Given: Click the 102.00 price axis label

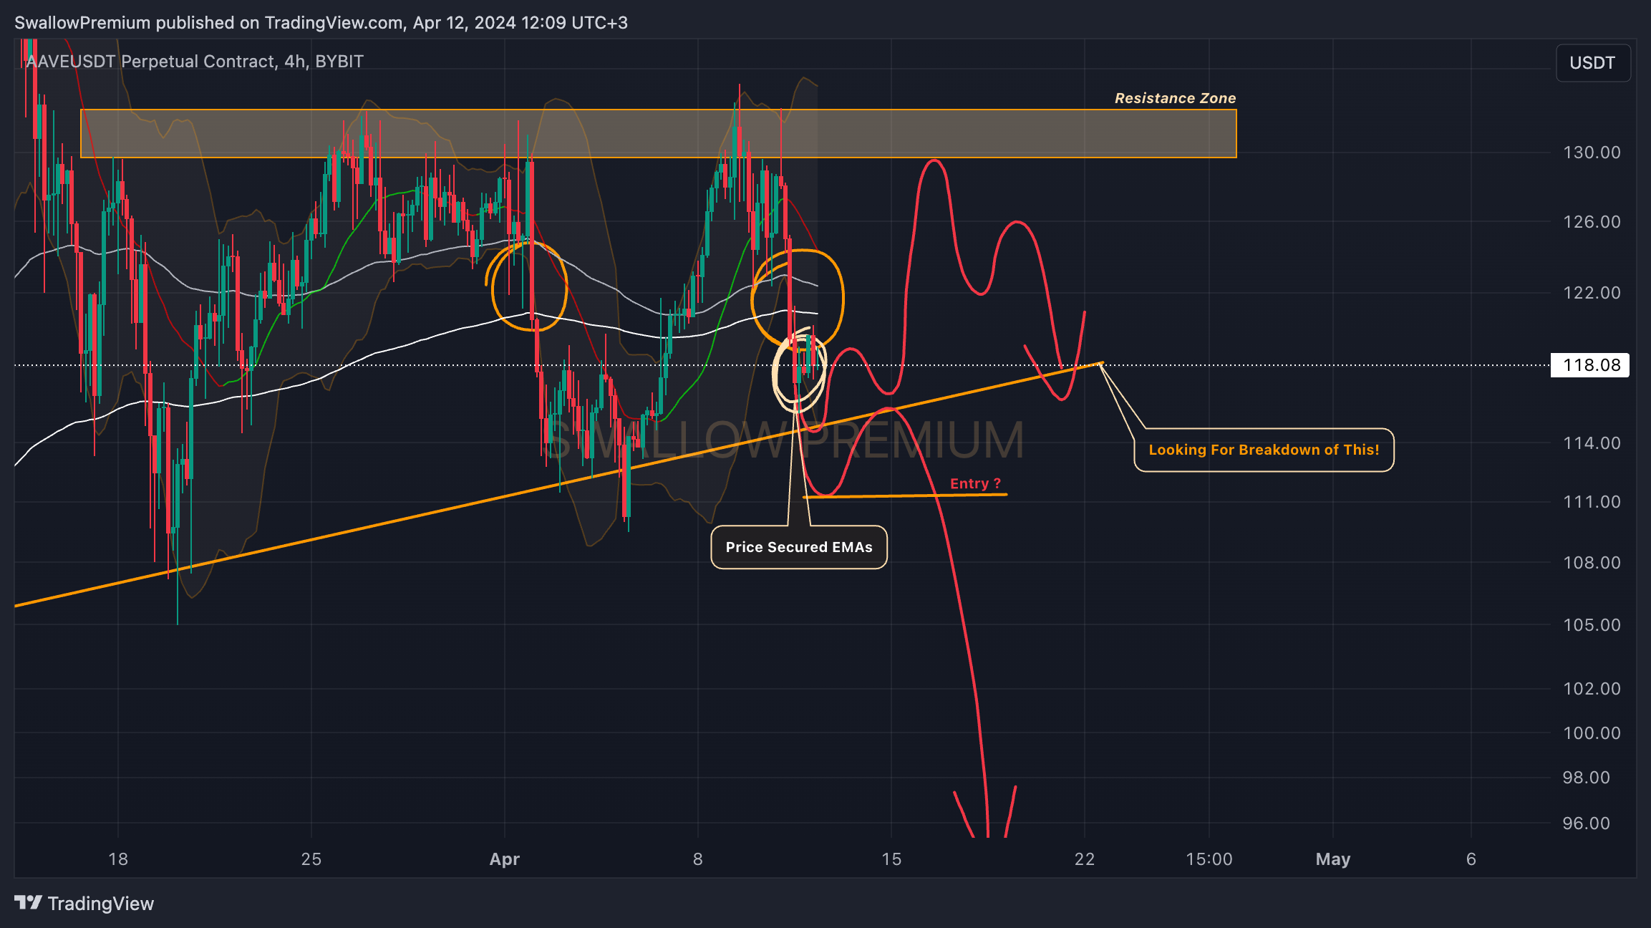Looking at the screenshot, I should (x=1592, y=689).
